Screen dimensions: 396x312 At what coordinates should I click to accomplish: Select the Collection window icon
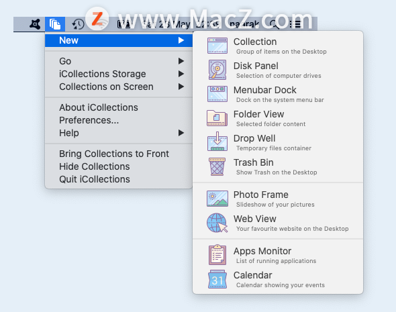[x=217, y=46]
